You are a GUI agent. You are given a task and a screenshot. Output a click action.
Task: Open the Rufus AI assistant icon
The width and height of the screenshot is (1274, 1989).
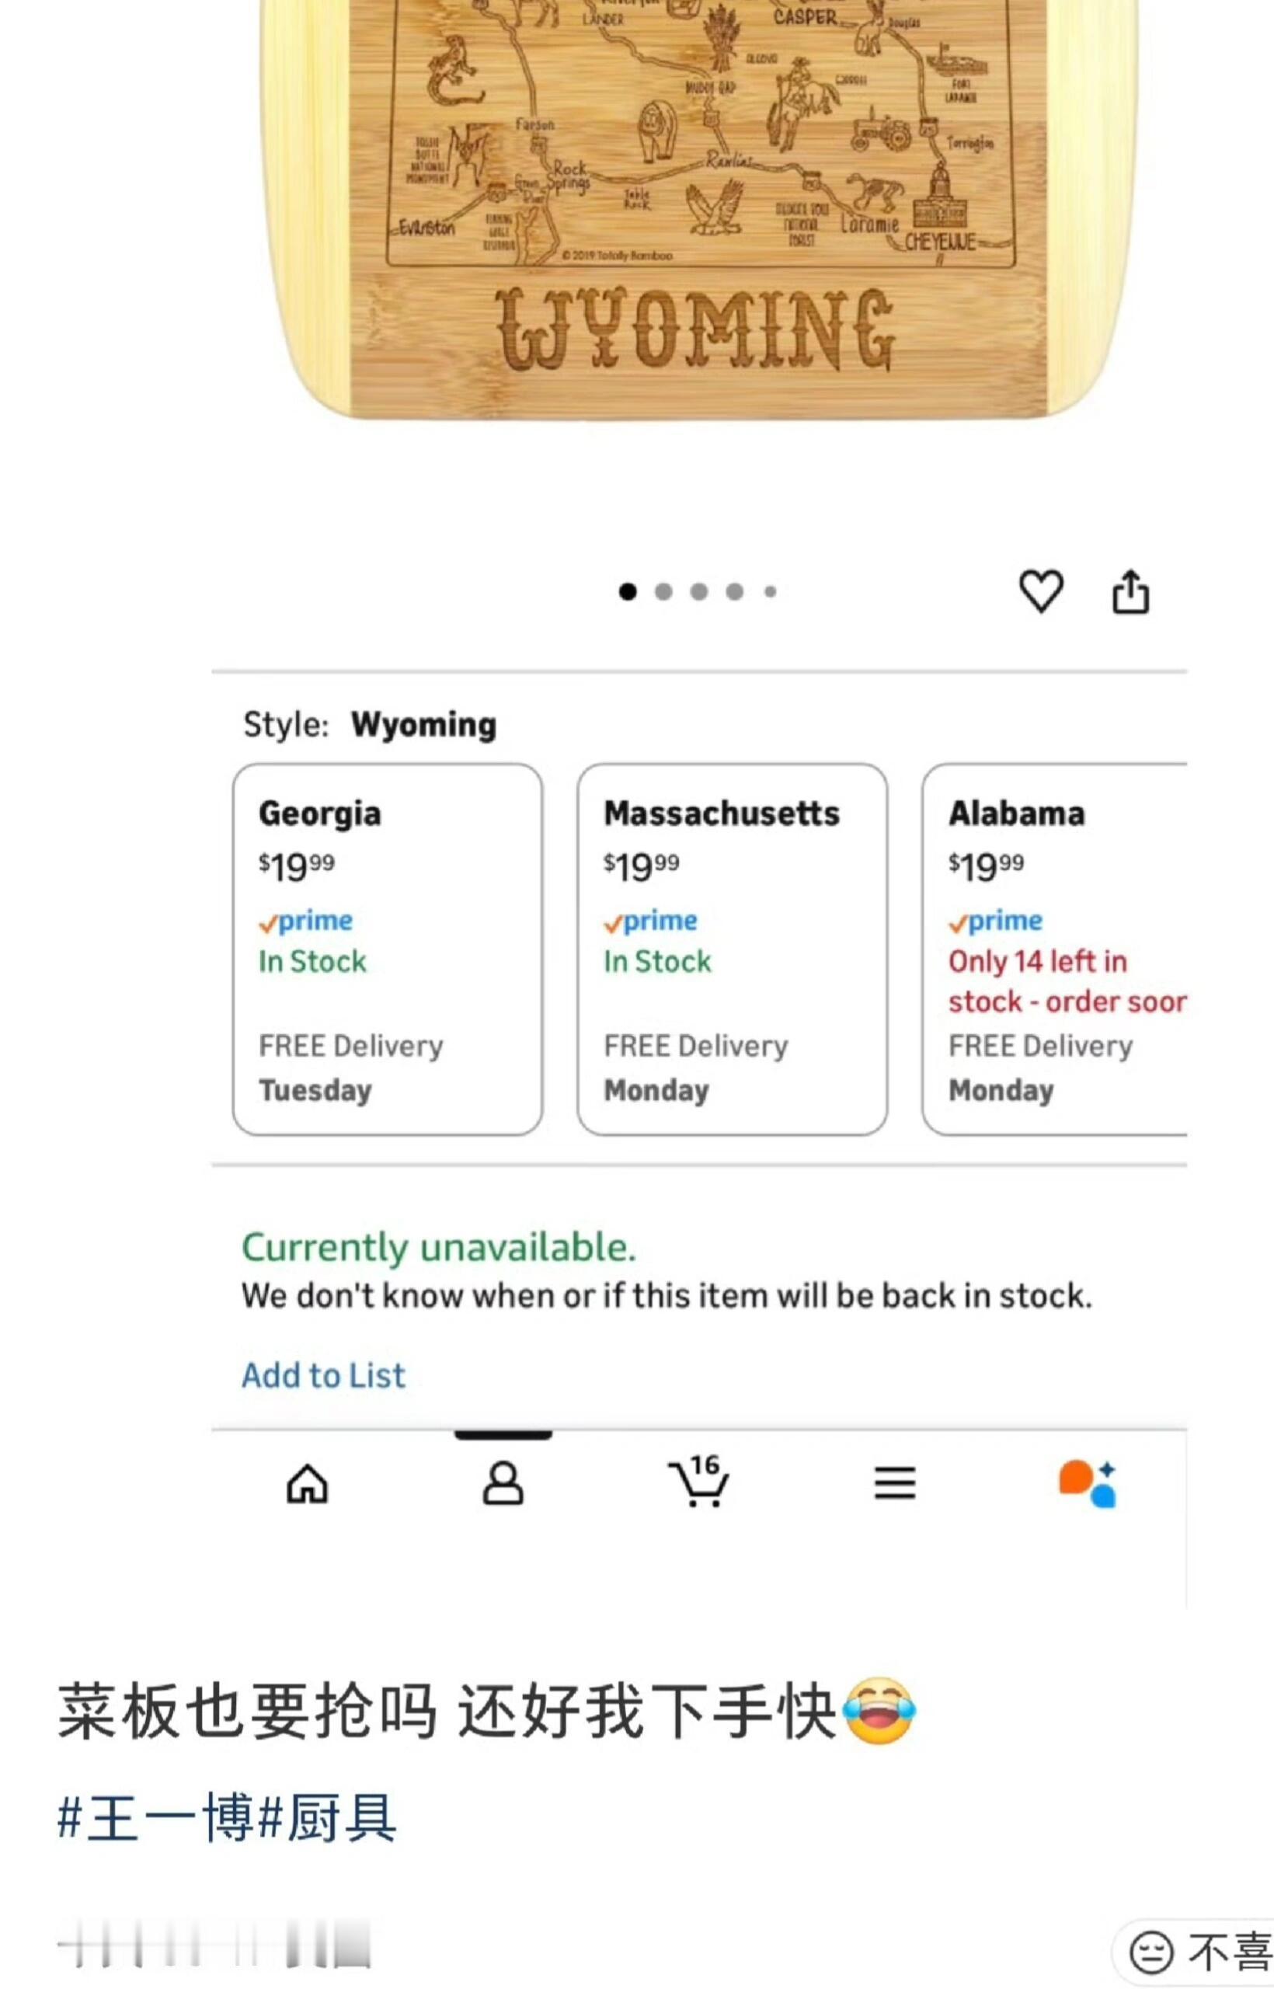1088,1482
